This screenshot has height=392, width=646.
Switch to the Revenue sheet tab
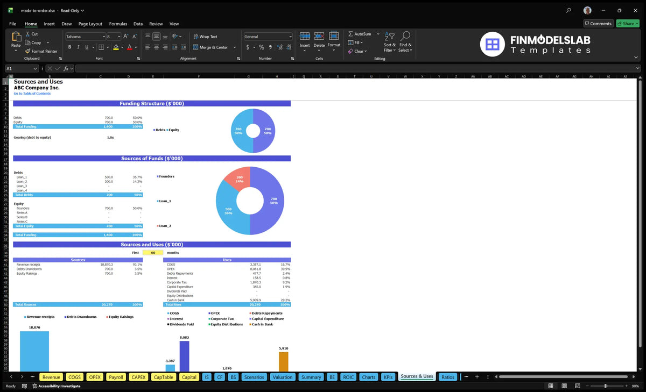point(52,377)
